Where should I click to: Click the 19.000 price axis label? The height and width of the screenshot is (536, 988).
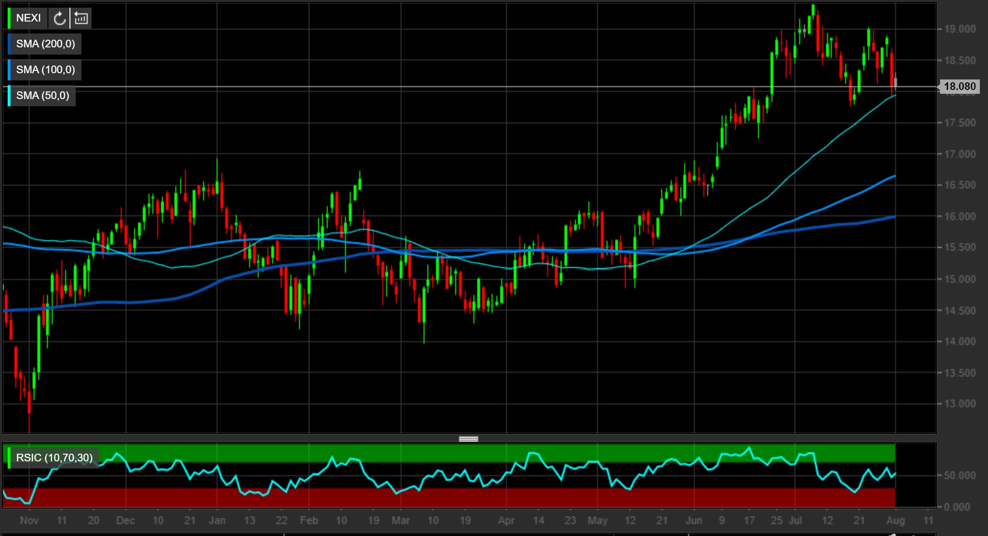[x=960, y=29]
